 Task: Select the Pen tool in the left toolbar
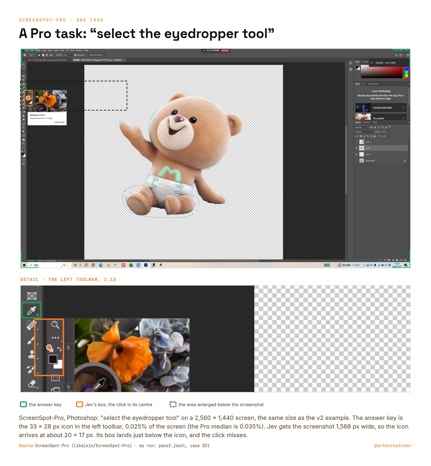(x=23, y=124)
